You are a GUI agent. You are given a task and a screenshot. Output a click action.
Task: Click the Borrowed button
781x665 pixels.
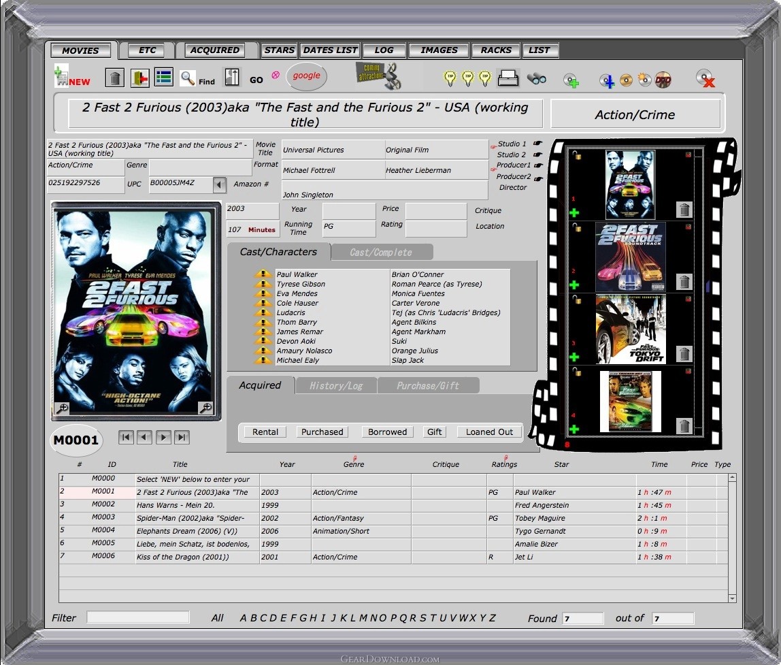coord(388,432)
